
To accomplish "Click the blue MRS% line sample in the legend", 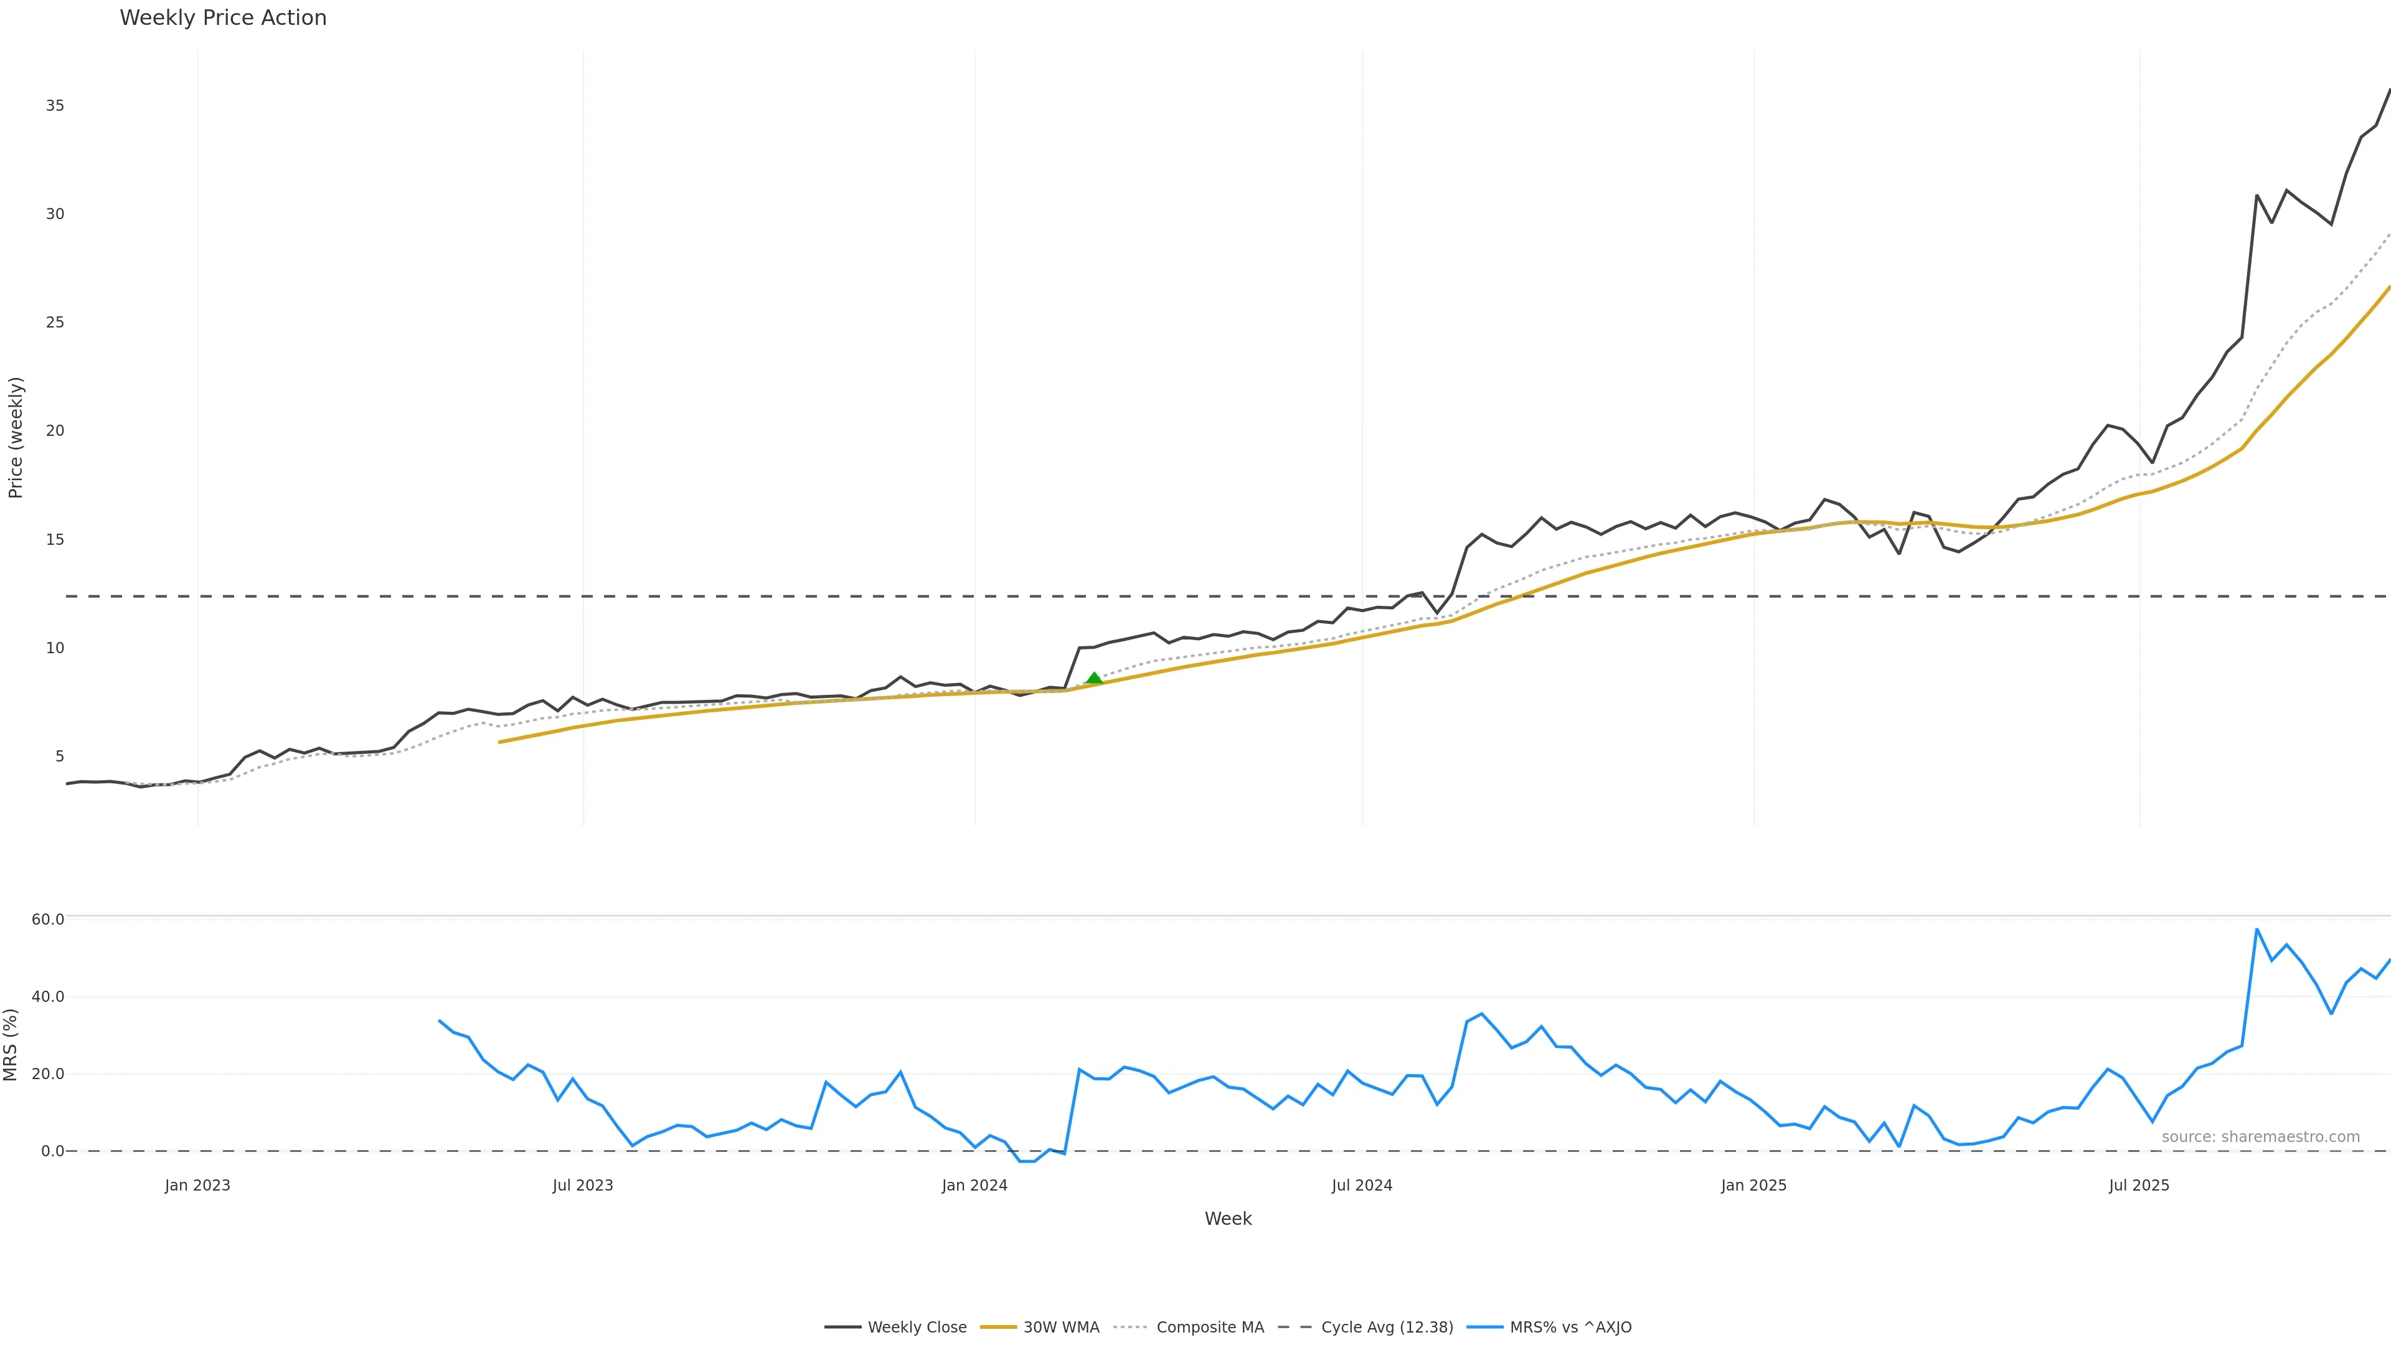I will (x=1484, y=1328).
